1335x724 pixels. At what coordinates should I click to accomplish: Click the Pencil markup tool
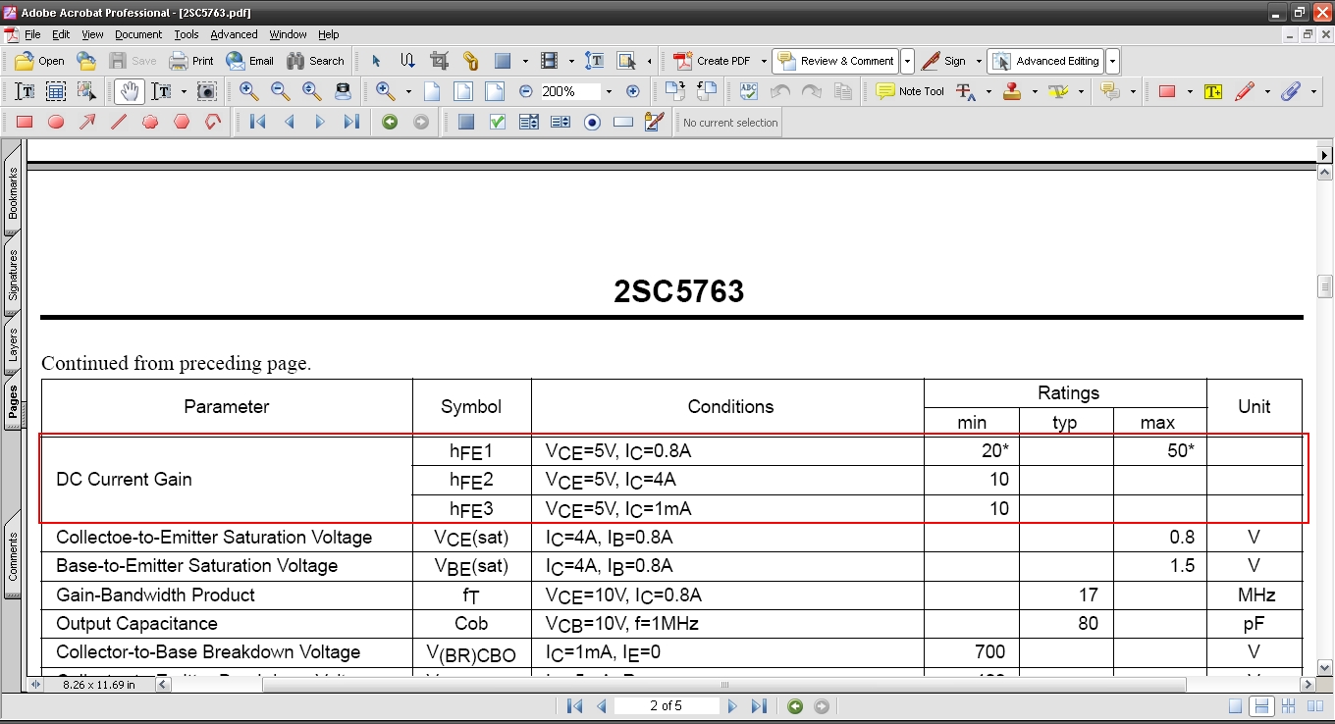pos(1245,91)
